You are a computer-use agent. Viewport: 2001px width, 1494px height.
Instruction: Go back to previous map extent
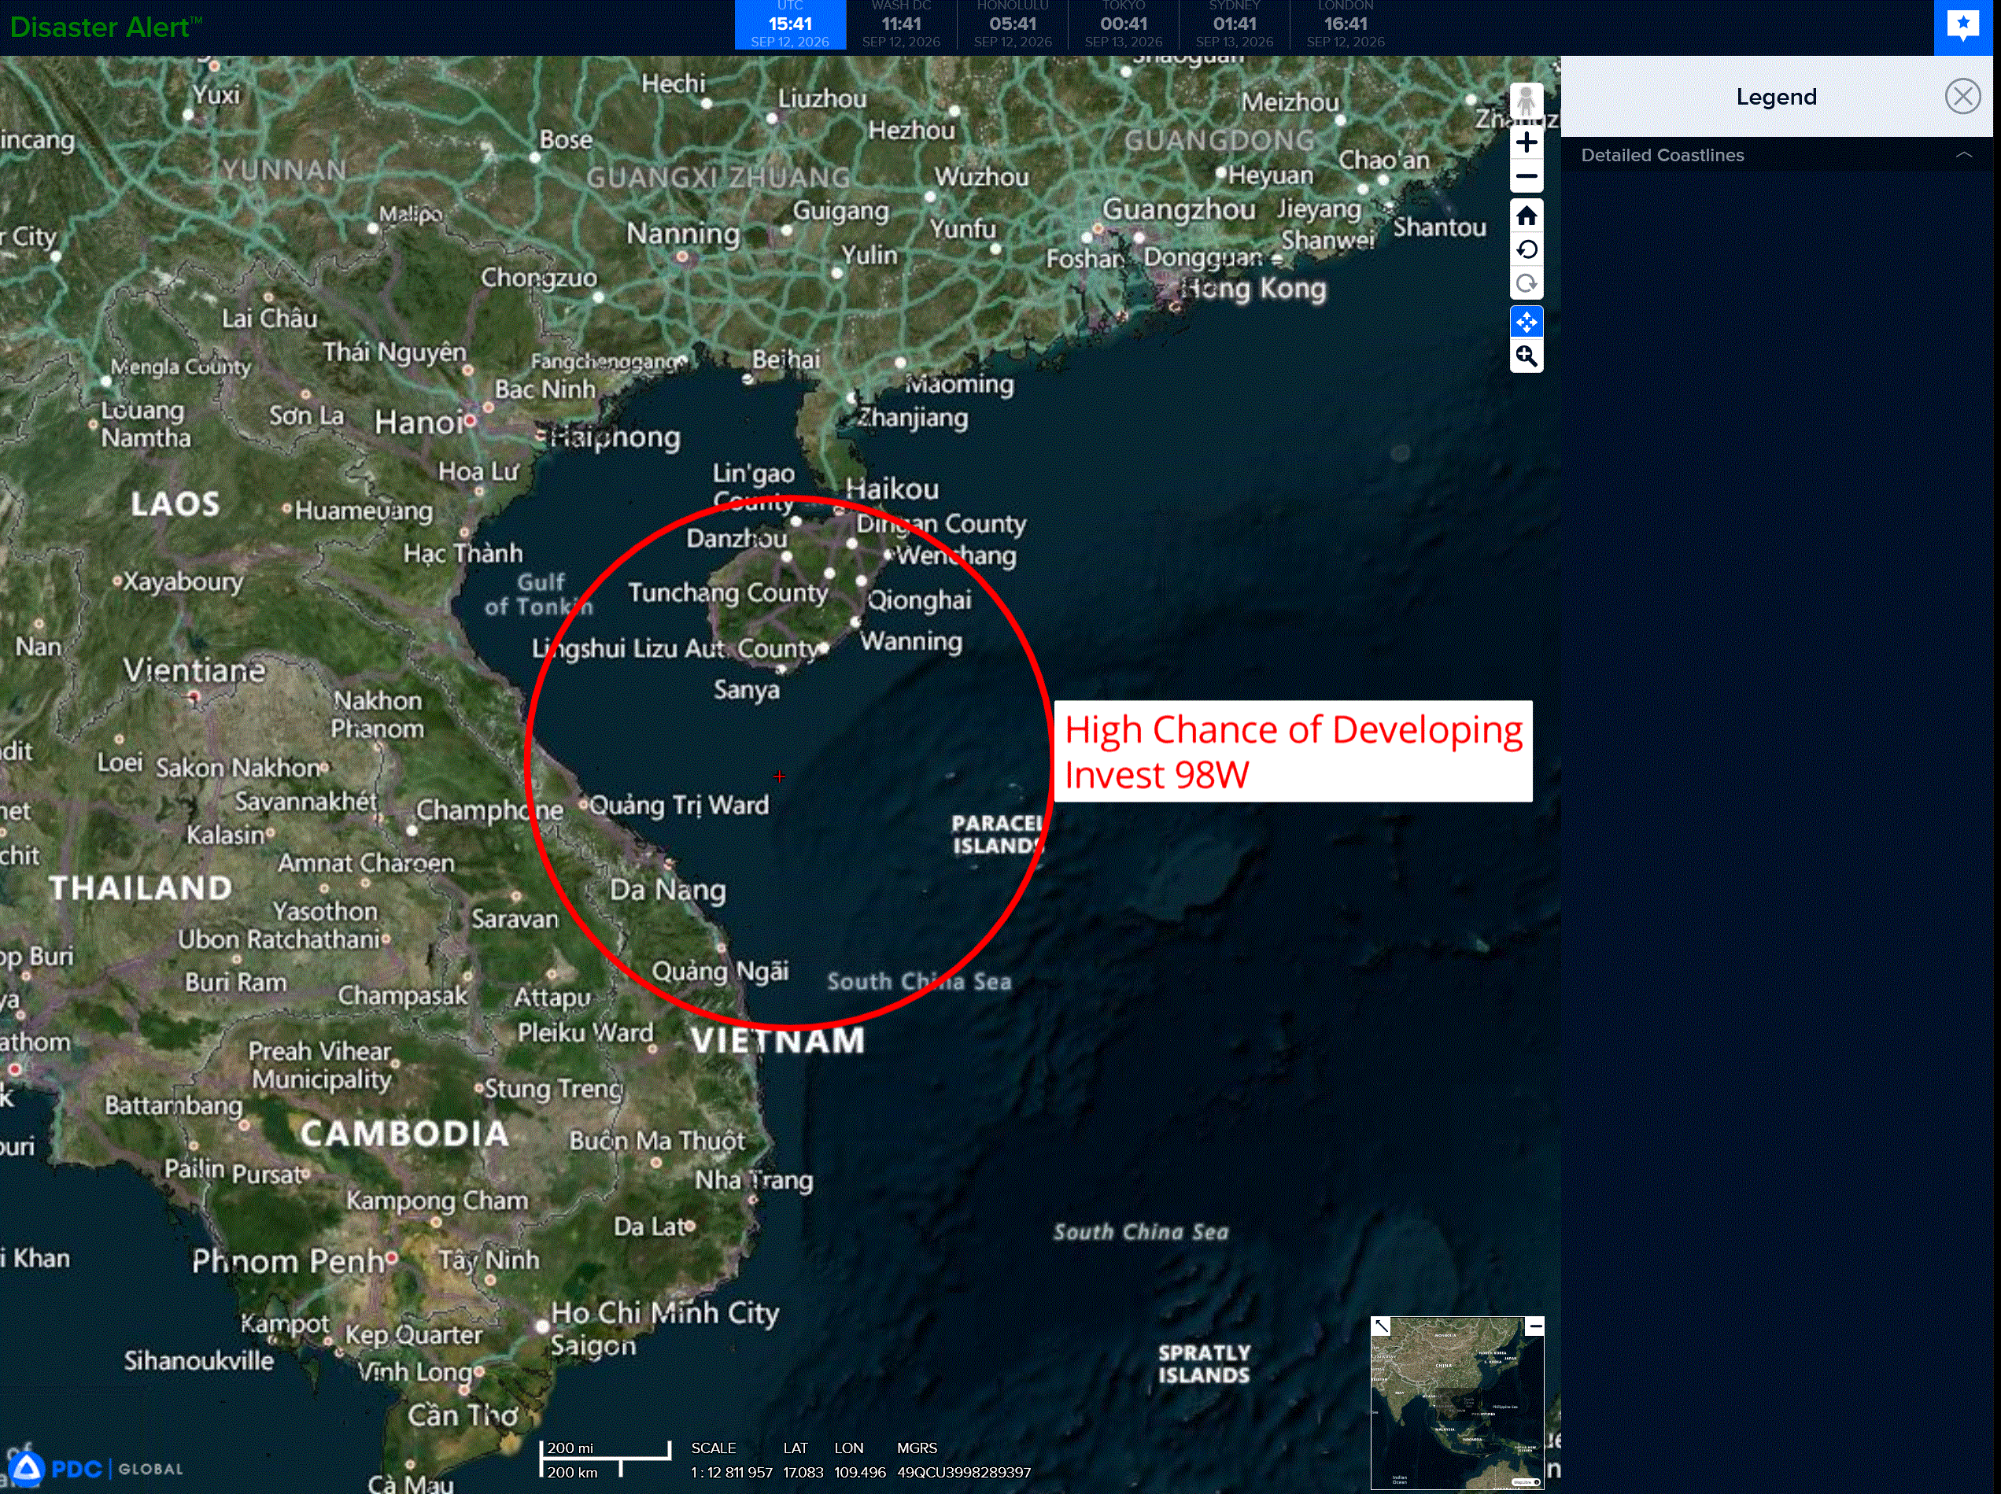(1526, 249)
